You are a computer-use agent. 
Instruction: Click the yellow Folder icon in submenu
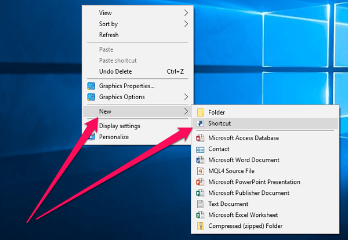click(x=200, y=112)
